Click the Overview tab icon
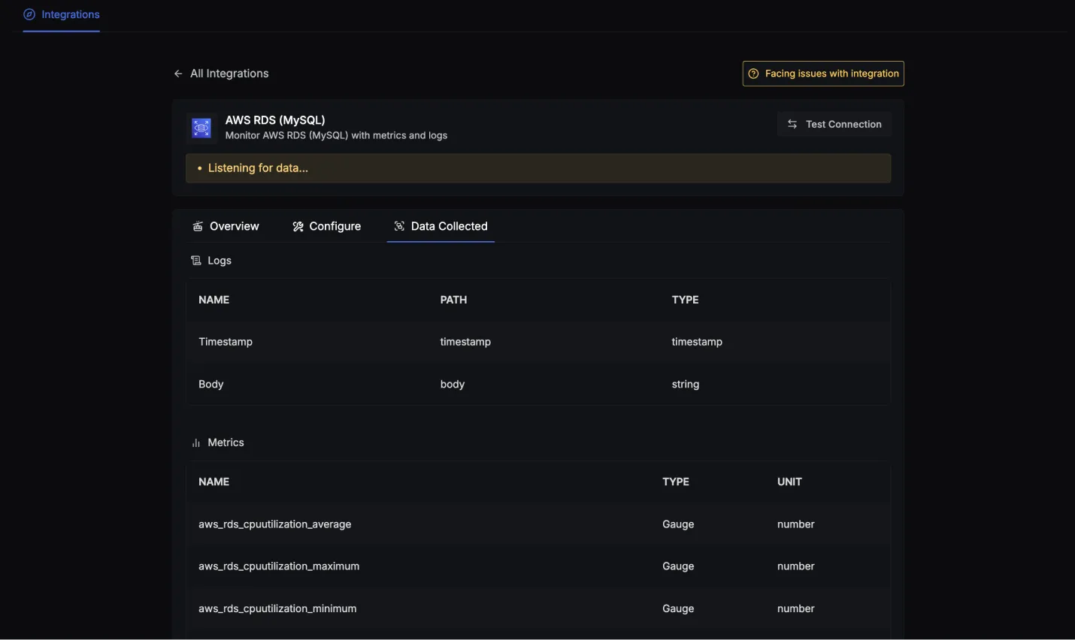This screenshot has width=1075, height=640. click(198, 226)
